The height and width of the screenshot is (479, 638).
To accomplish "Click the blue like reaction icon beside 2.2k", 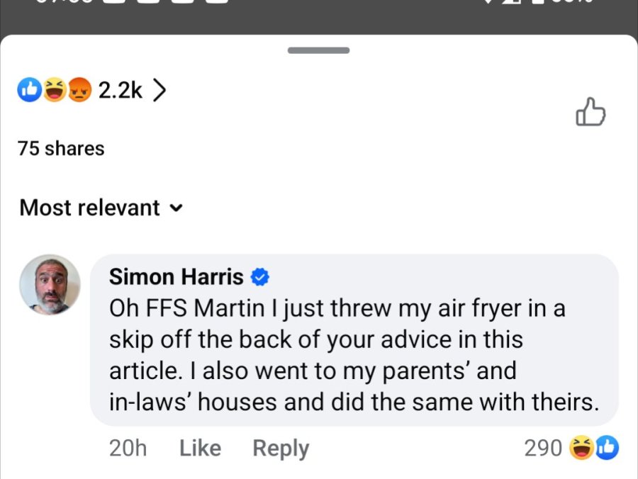I will [29, 89].
